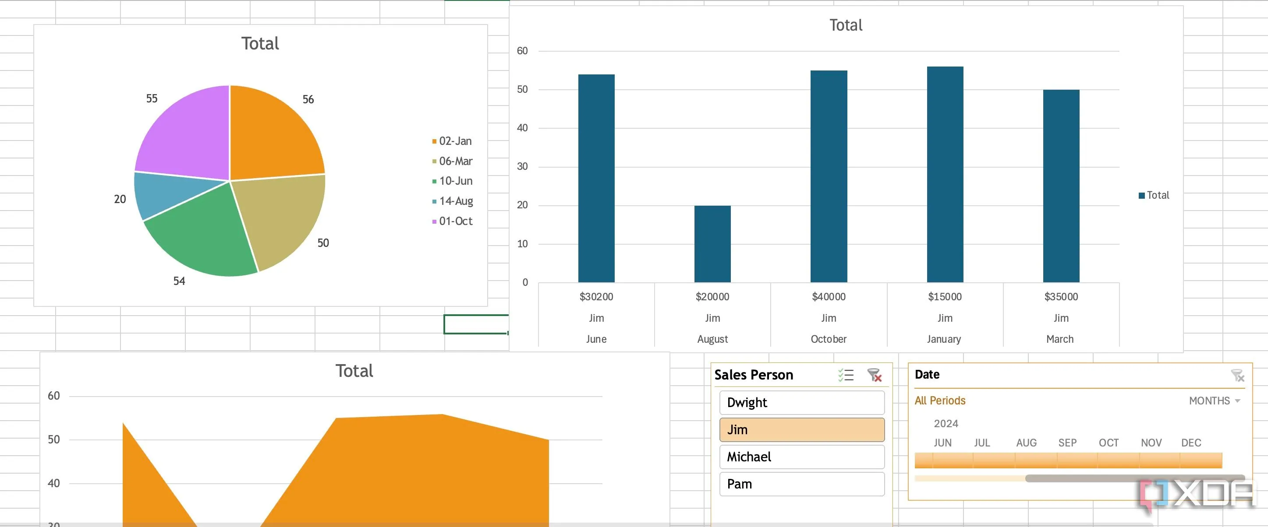The height and width of the screenshot is (527, 1268).
Task: Click the $35000 axis label
Action: [x=1061, y=297]
